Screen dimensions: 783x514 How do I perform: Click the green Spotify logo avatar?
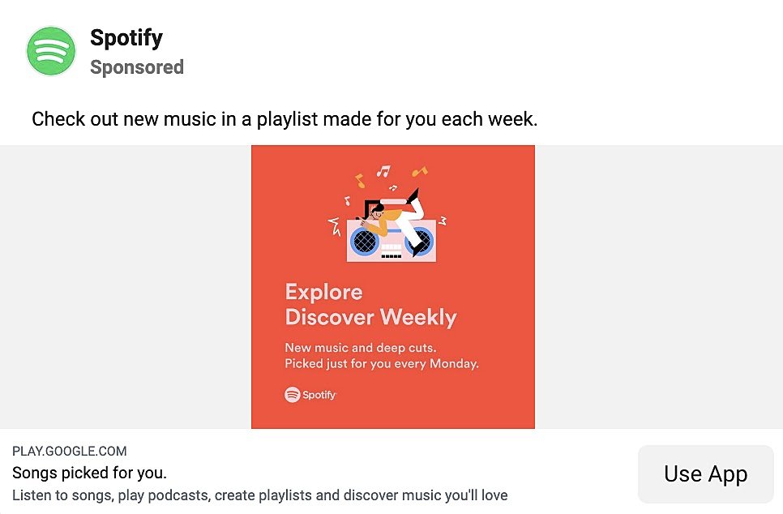tap(51, 50)
